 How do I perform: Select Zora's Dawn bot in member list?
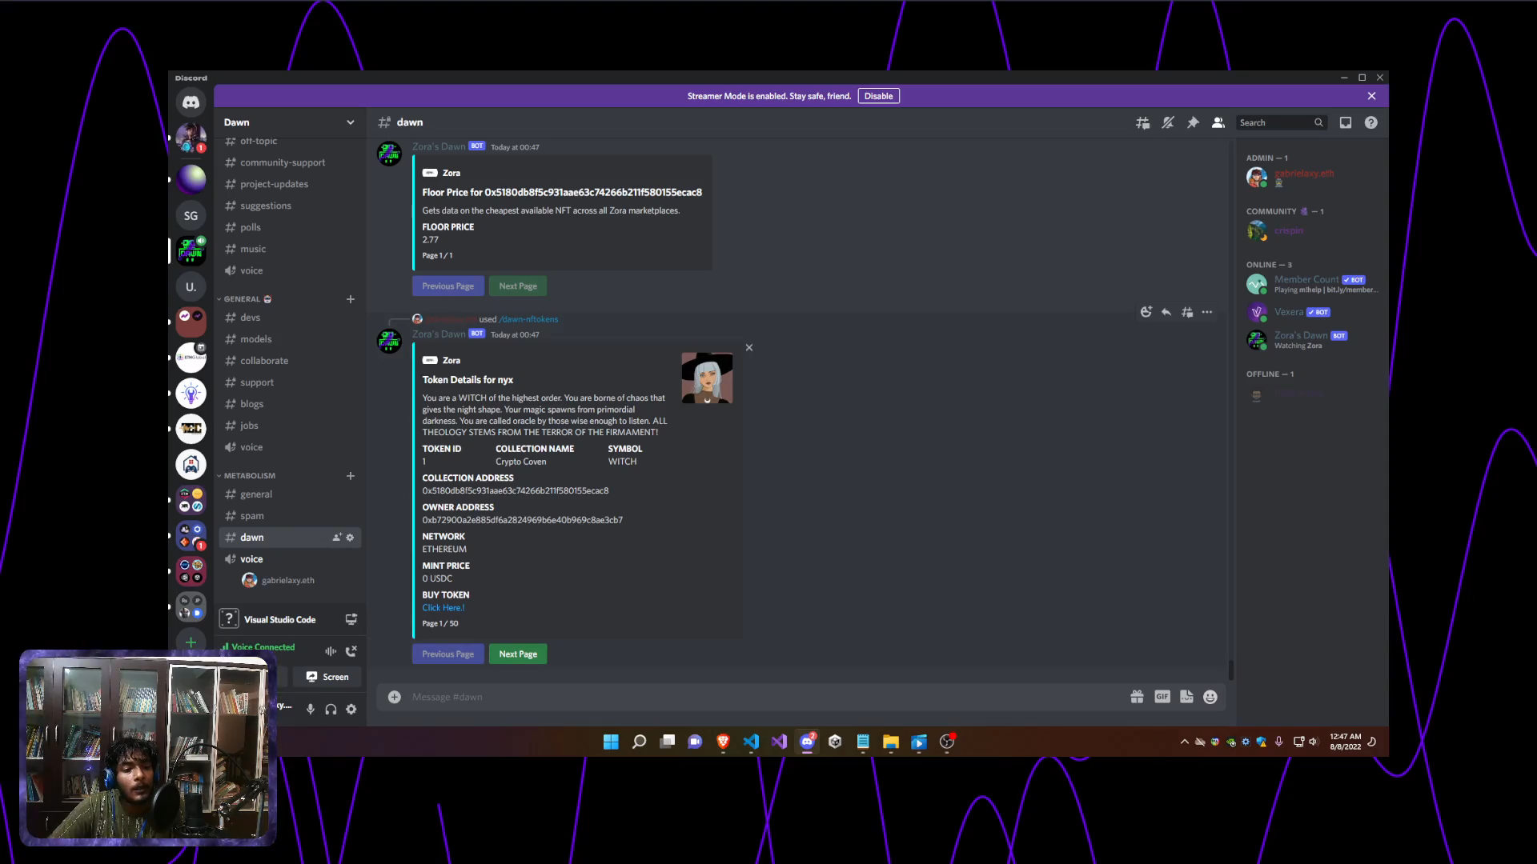(1313, 340)
